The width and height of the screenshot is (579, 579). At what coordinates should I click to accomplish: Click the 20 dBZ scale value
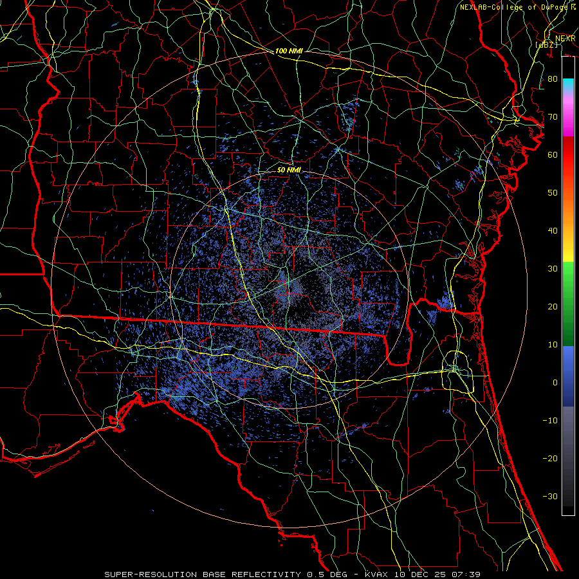[x=553, y=306]
